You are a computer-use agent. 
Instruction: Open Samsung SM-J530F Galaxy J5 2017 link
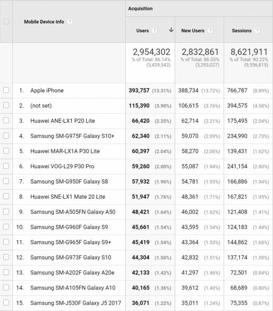coord(76,303)
